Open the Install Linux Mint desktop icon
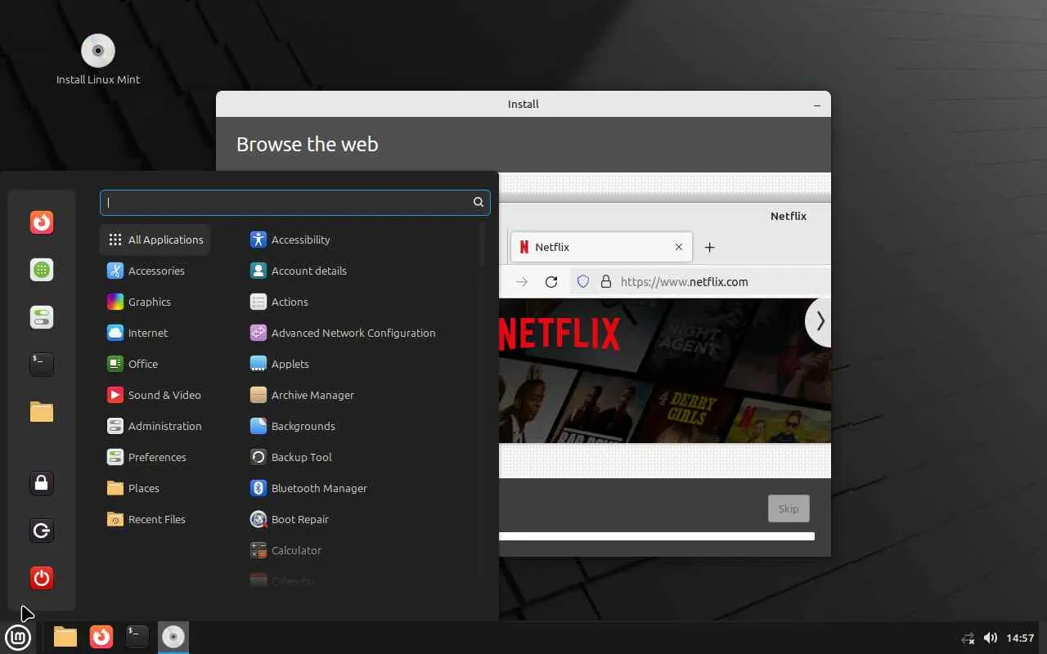This screenshot has width=1047, height=654. (x=98, y=60)
